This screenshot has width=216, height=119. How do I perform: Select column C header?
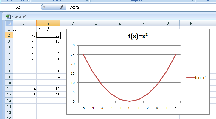pos(72,23)
